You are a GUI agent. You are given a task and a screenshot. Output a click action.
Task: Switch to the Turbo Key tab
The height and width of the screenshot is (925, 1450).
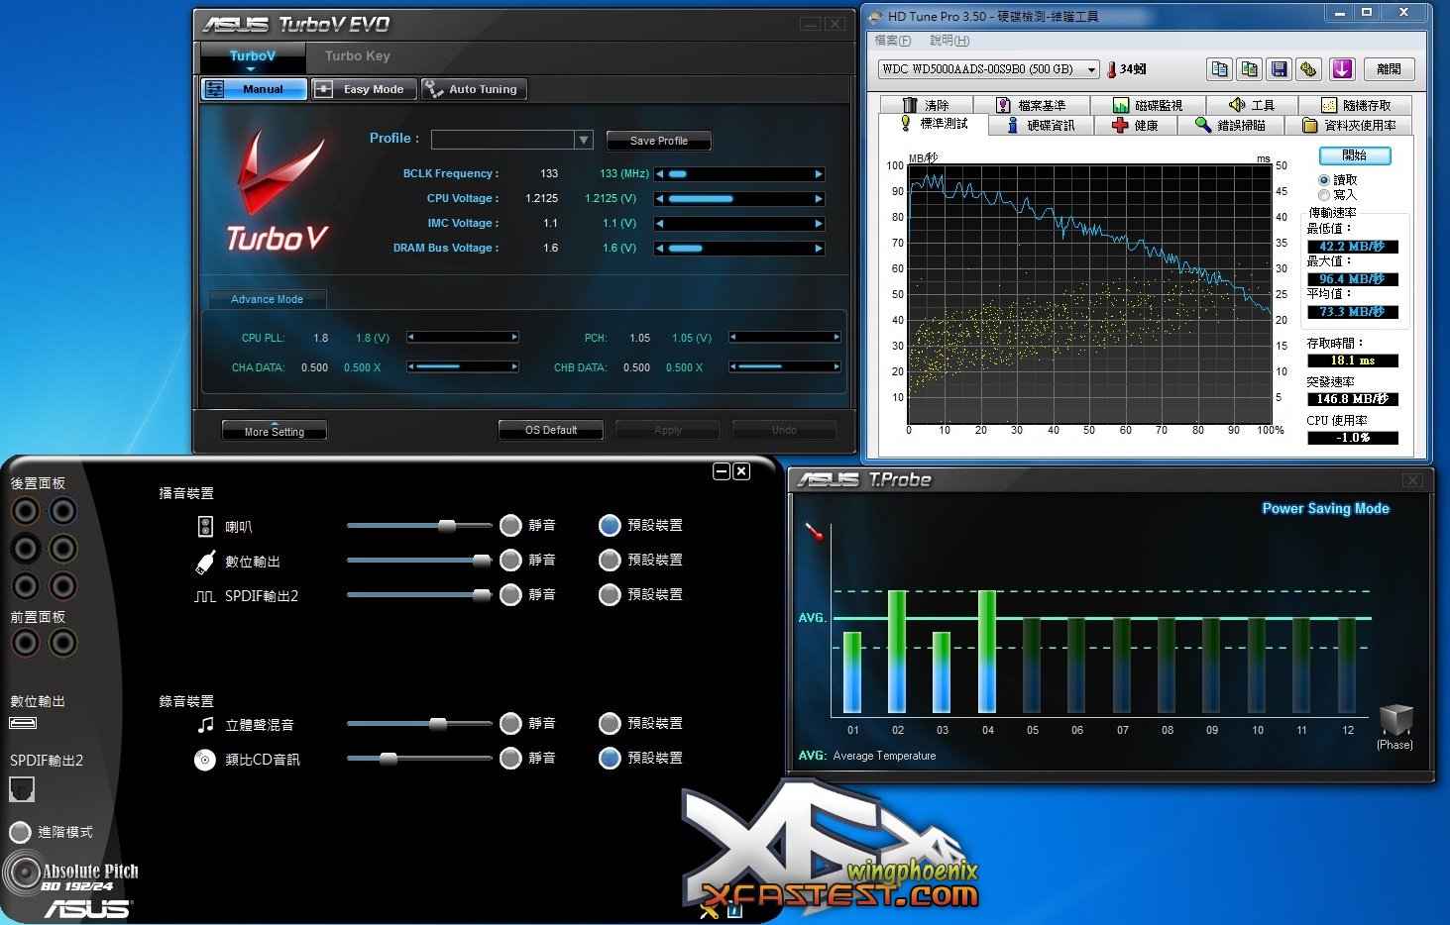[x=358, y=56]
